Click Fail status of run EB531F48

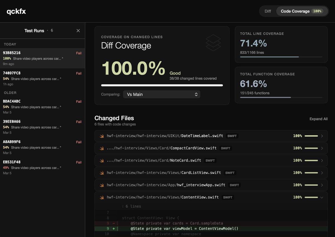click(79, 162)
